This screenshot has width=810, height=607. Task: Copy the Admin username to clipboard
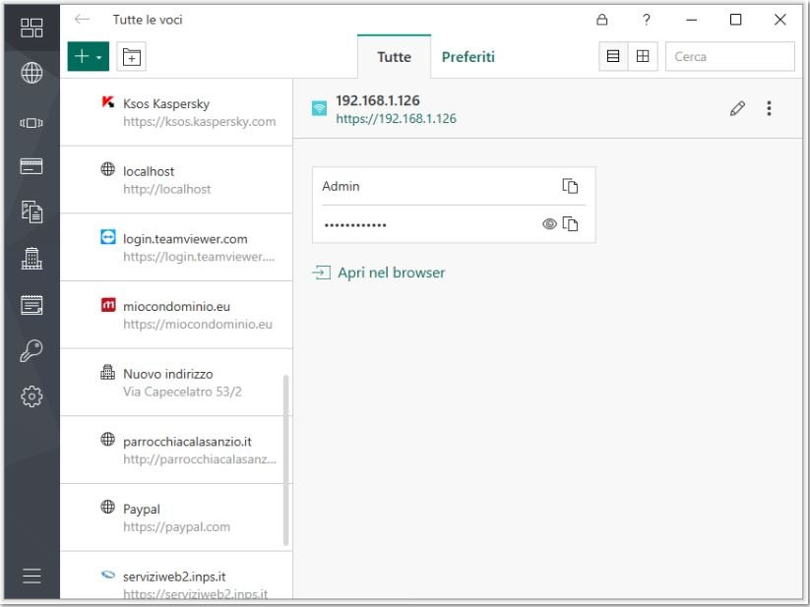point(570,186)
